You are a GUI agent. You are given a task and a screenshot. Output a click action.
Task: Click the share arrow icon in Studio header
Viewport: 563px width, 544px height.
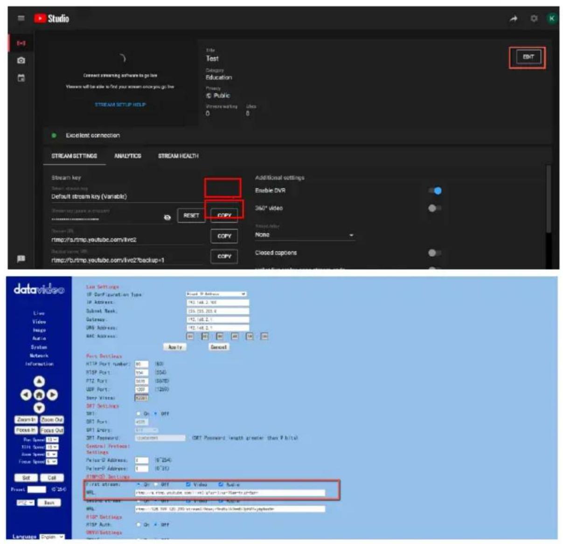coord(514,19)
